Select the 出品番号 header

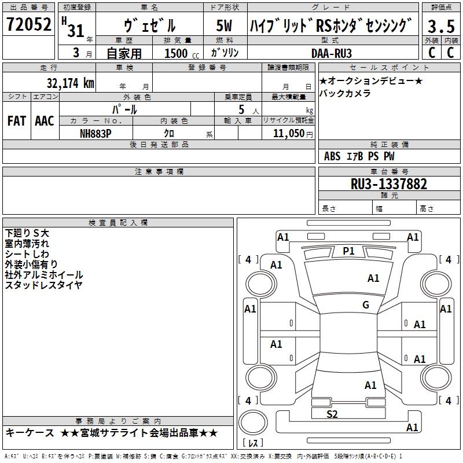pos(28,8)
